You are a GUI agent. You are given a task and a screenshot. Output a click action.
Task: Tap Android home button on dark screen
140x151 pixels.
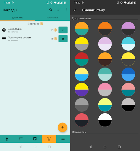(x=105, y=147)
